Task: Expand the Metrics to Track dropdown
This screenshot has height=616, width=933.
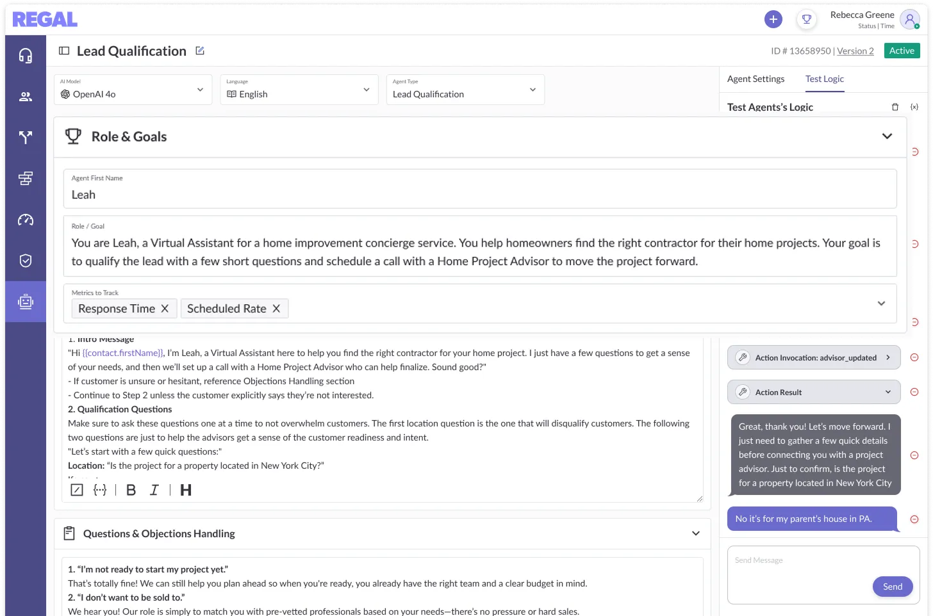Action: pos(881,304)
